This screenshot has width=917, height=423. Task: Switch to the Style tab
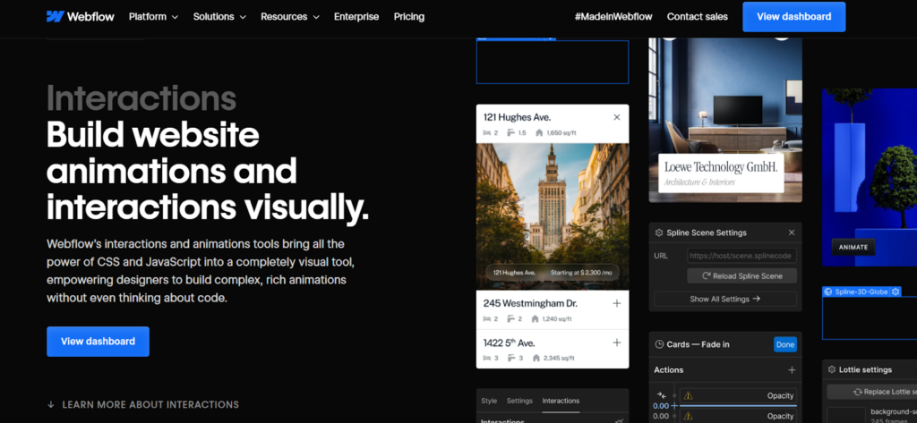coord(489,401)
